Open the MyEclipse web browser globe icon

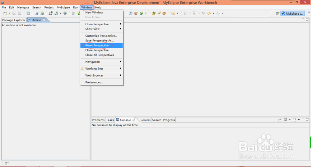tap(65, 13)
